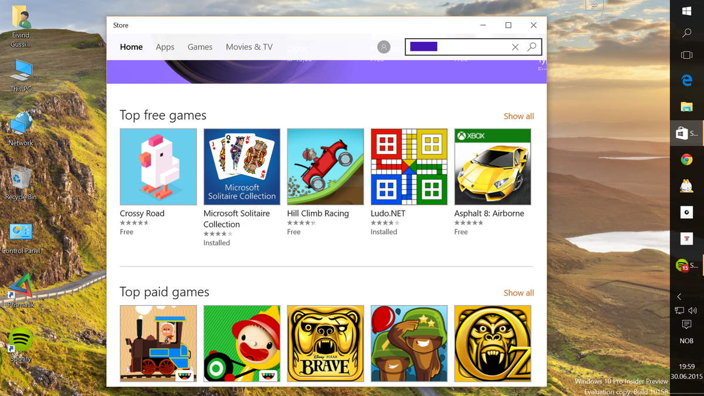This screenshot has width=704, height=396.
Task: Open taskbar Search magnifier
Action: click(687, 33)
